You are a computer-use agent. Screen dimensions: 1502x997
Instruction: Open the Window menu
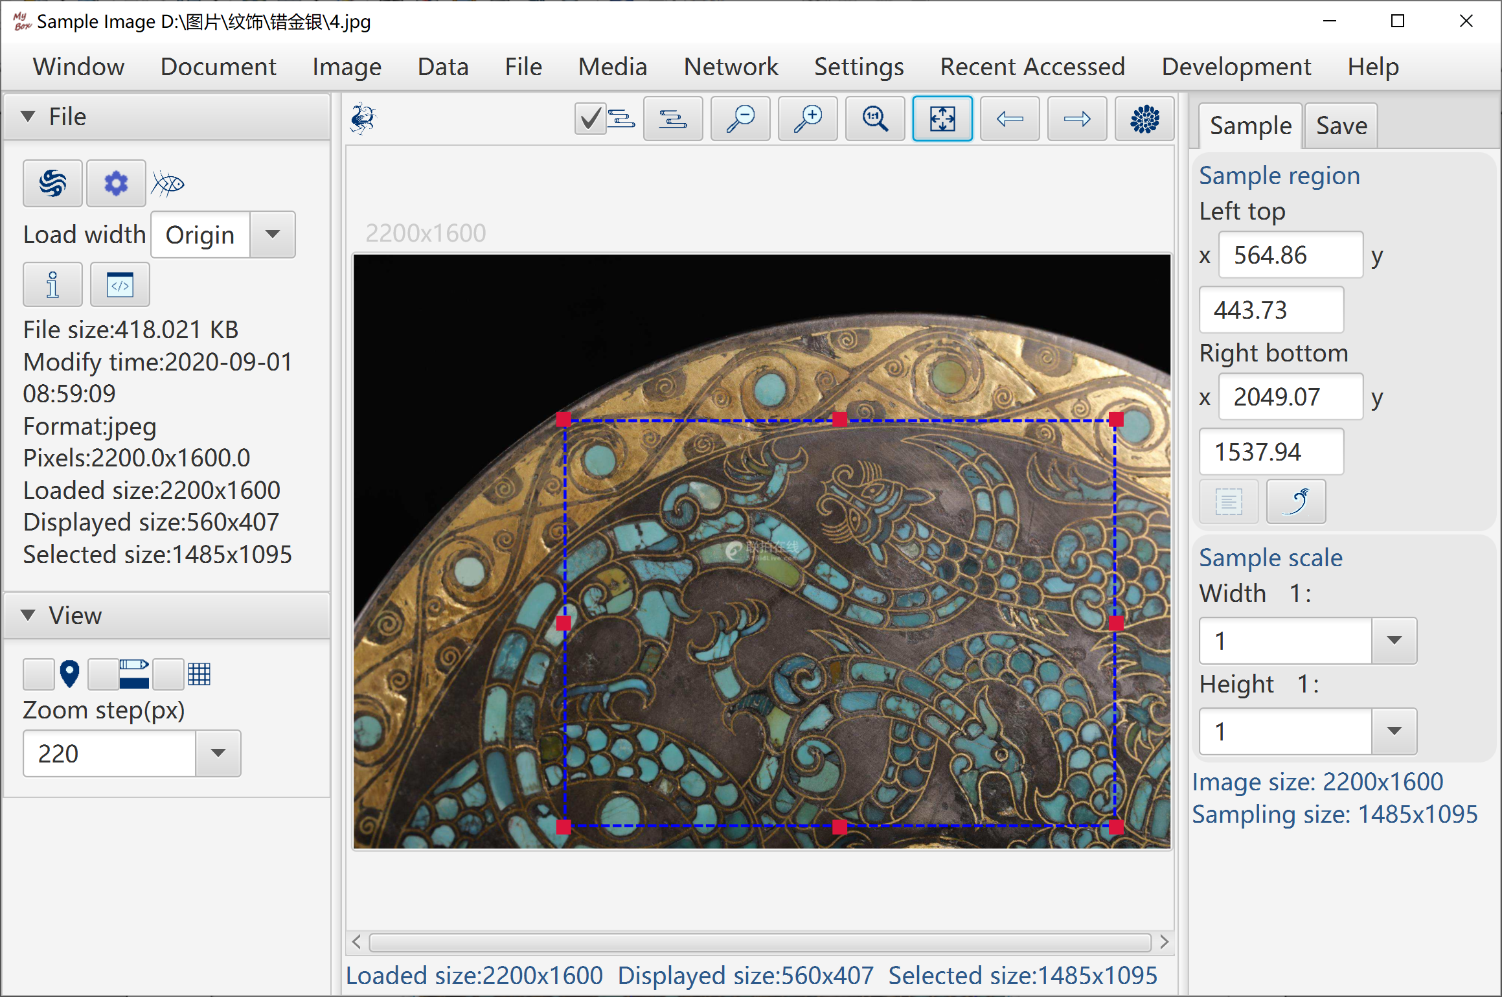tap(78, 67)
